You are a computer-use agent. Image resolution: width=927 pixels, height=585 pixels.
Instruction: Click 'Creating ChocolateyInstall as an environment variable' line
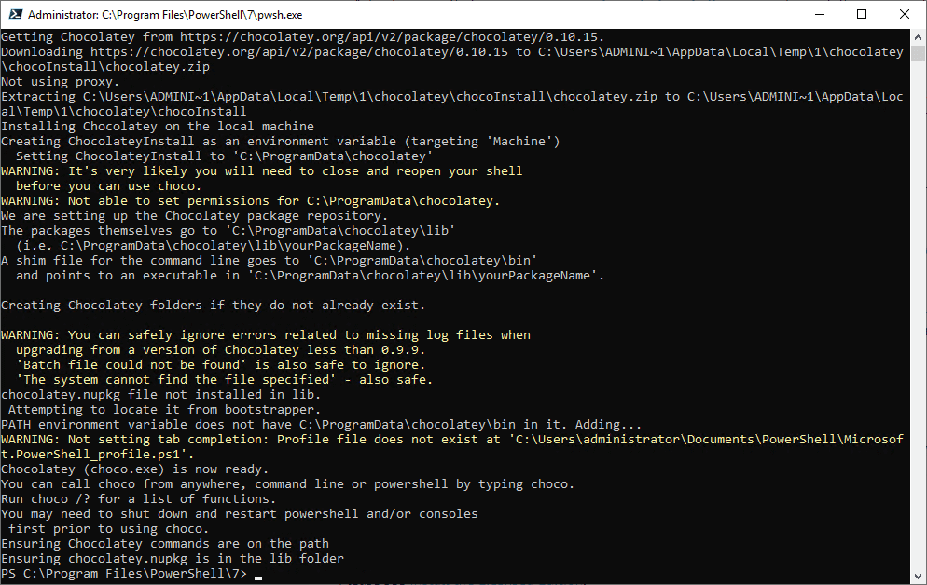280,141
